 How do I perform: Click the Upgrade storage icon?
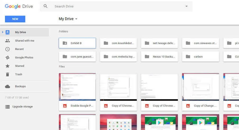(x=7, y=107)
